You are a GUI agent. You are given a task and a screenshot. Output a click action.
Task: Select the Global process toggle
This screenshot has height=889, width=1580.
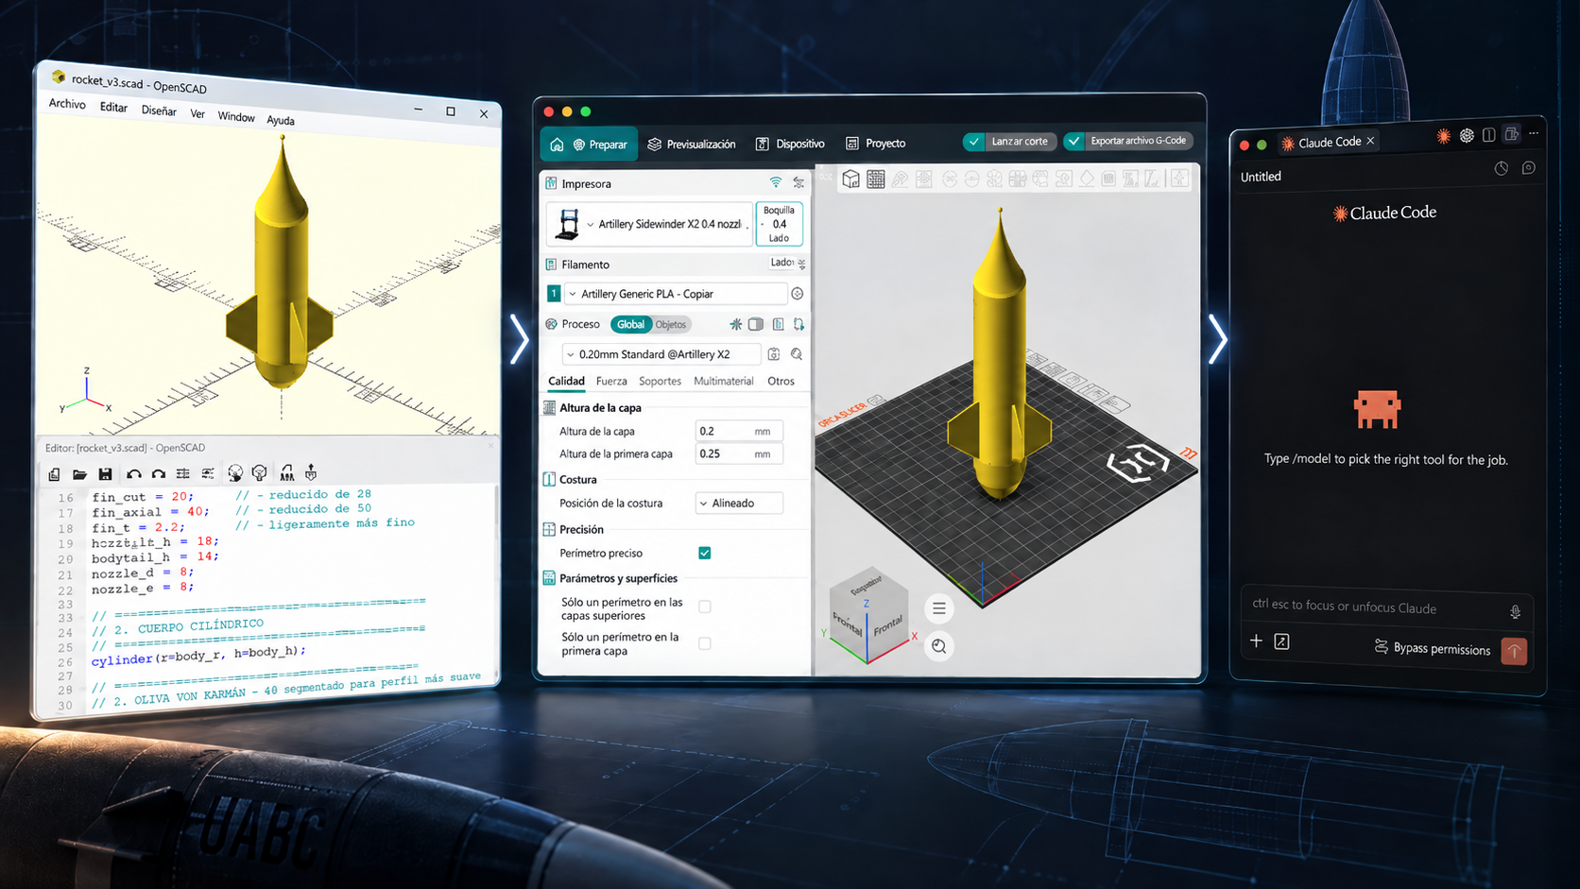click(630, 324)
